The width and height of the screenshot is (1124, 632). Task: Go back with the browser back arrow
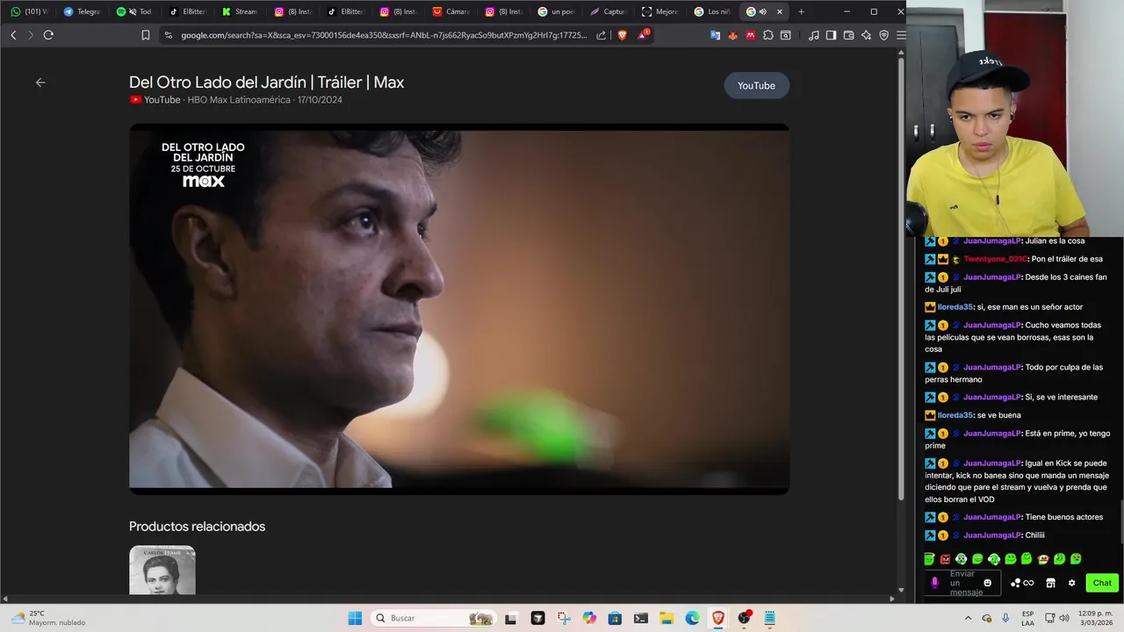click(13, 35)
